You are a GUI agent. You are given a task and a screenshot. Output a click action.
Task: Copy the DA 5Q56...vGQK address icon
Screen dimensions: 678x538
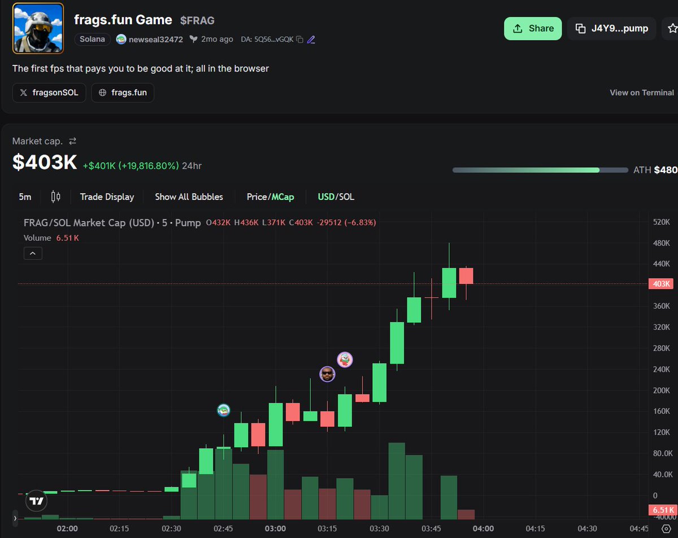click(299, 40)
